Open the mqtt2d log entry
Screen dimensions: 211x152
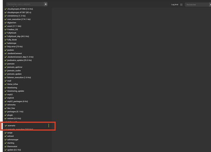click(x=10, y=98)
